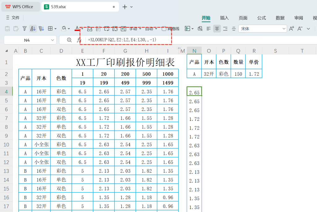The height and width of the screenshot is (212, 317).
Task: Click the freeze panes grid icon
Action: [x=187, y=29]
